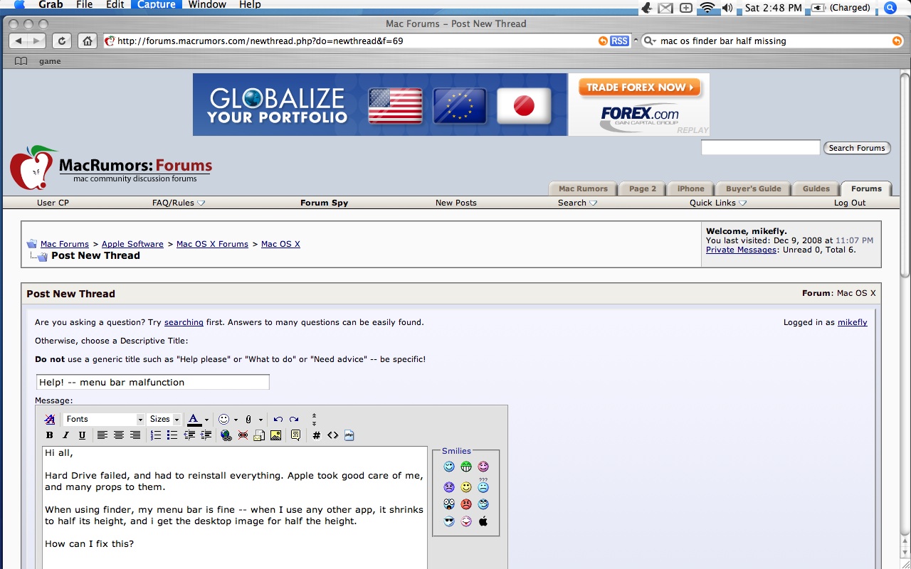Screen dimensions: 911x569
Task: Undo the last edit in the editor
Action: pos(278,420)
